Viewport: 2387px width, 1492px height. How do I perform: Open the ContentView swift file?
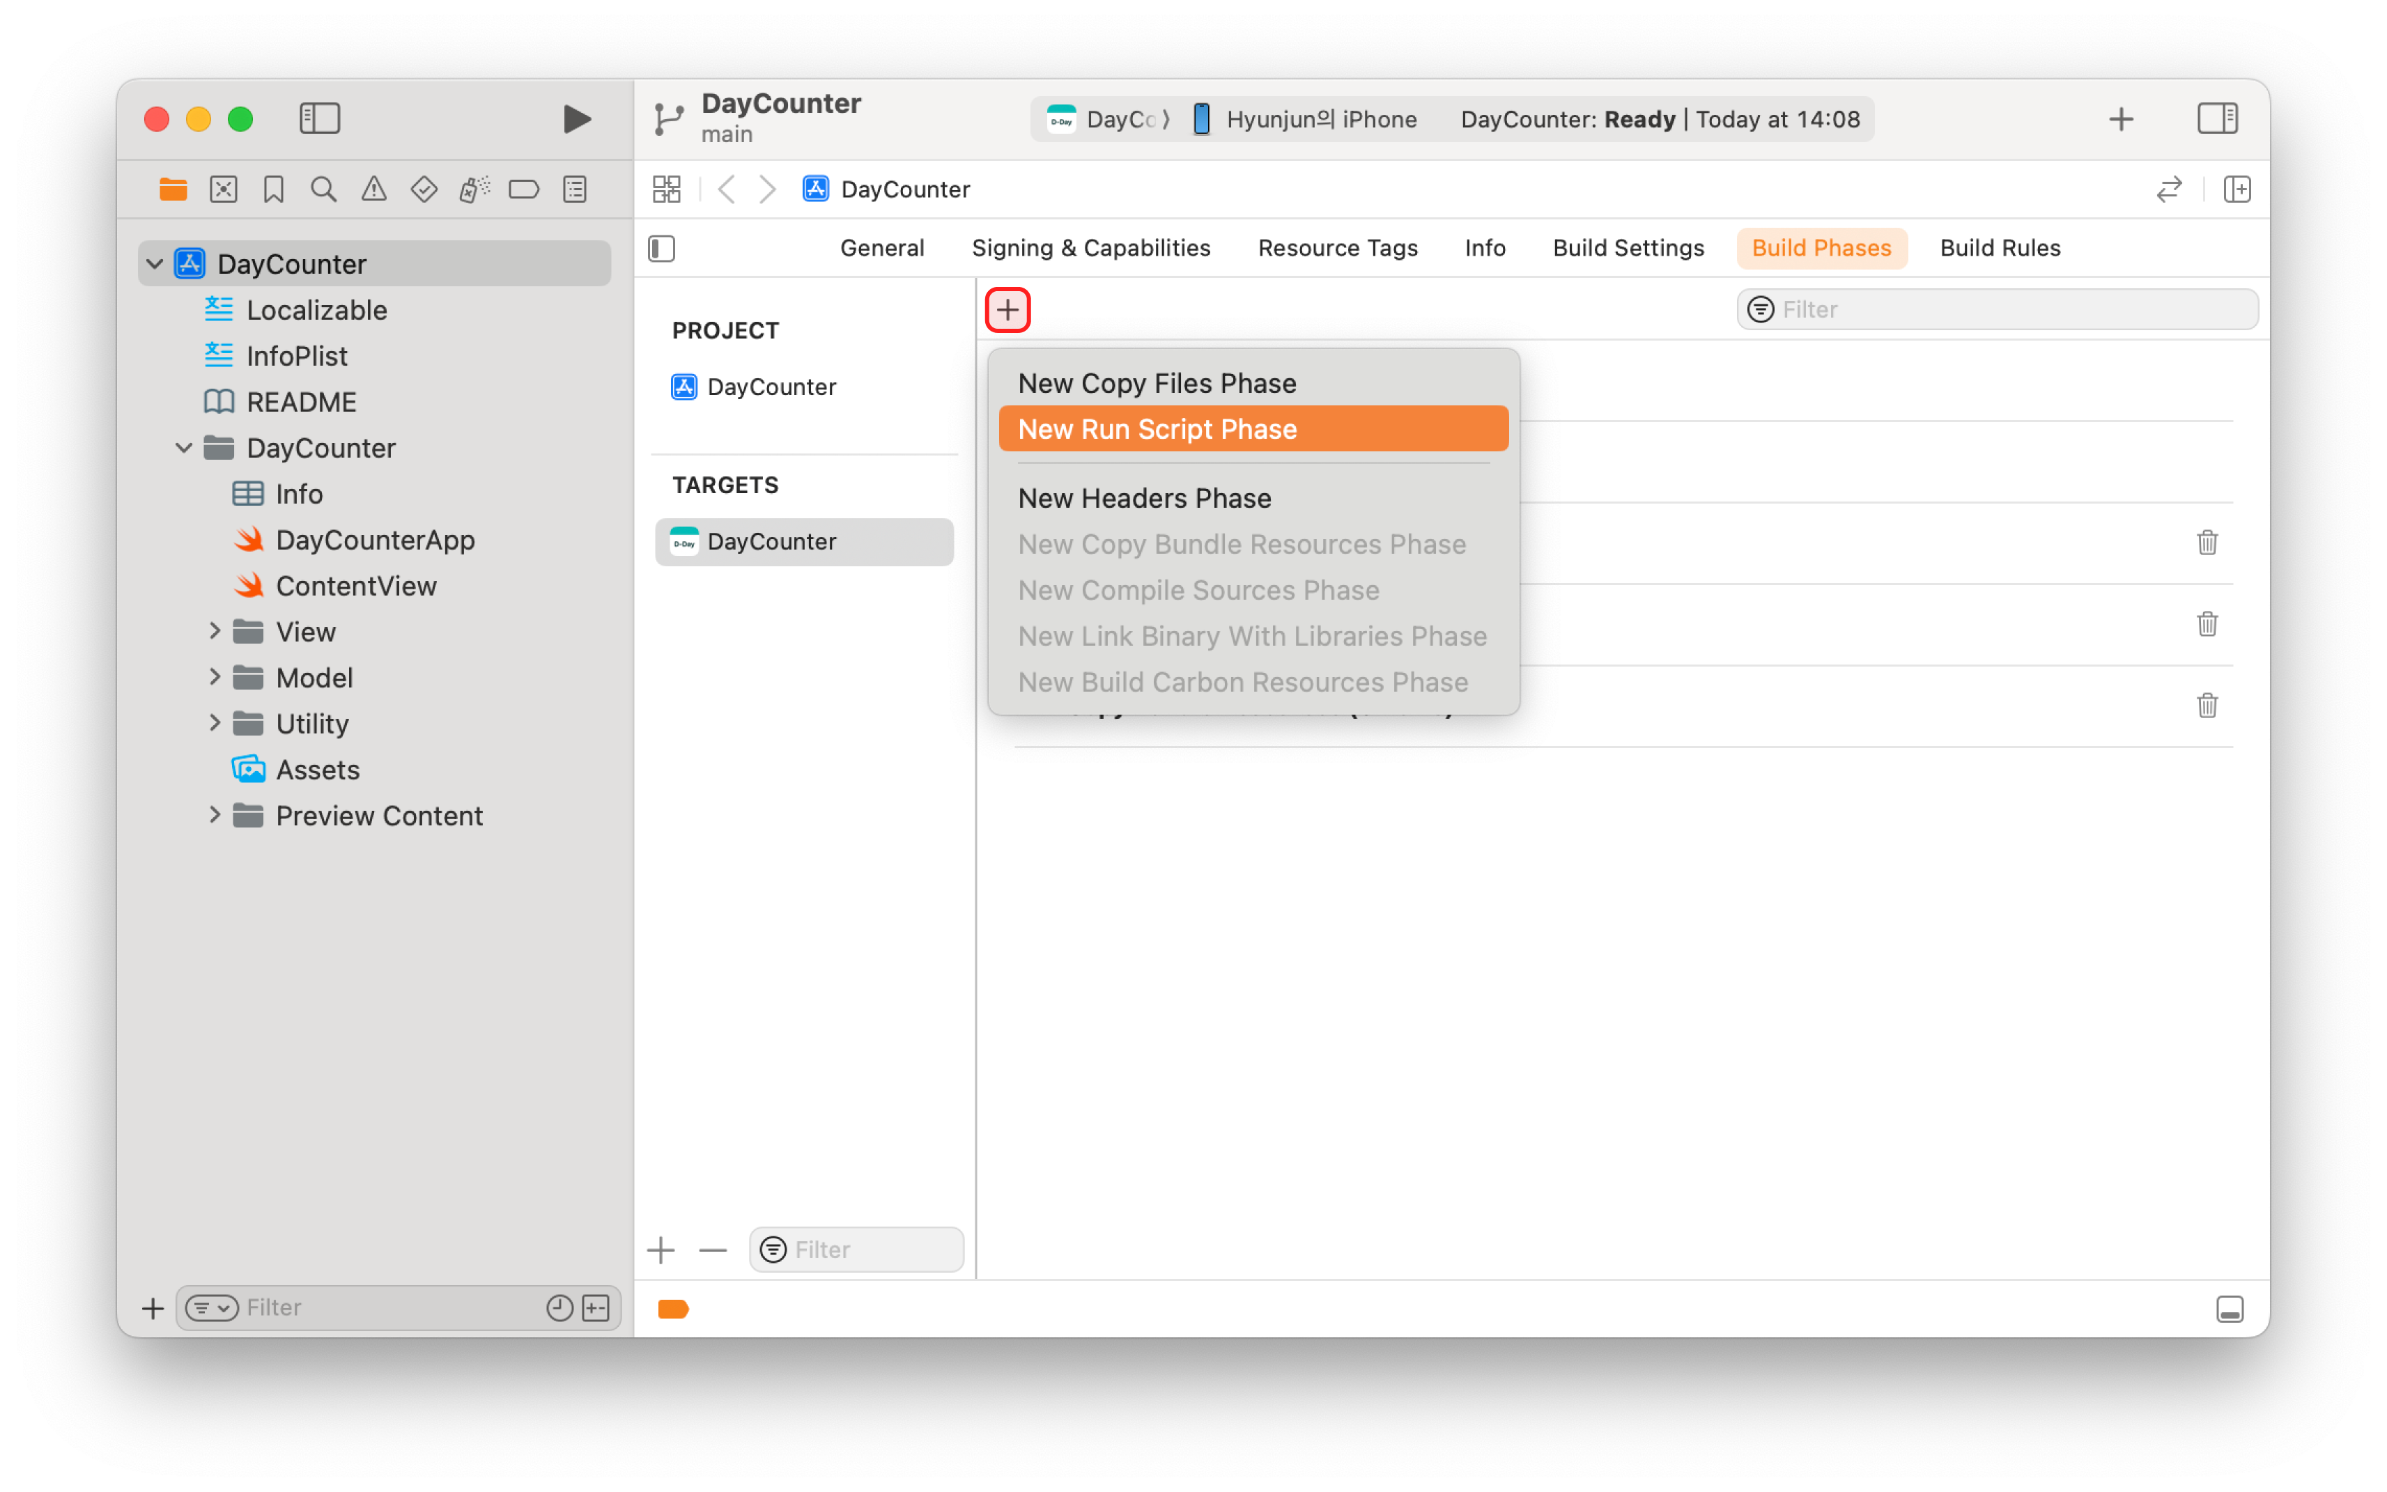(x=355, y=586)
